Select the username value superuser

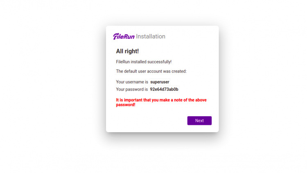160,82
